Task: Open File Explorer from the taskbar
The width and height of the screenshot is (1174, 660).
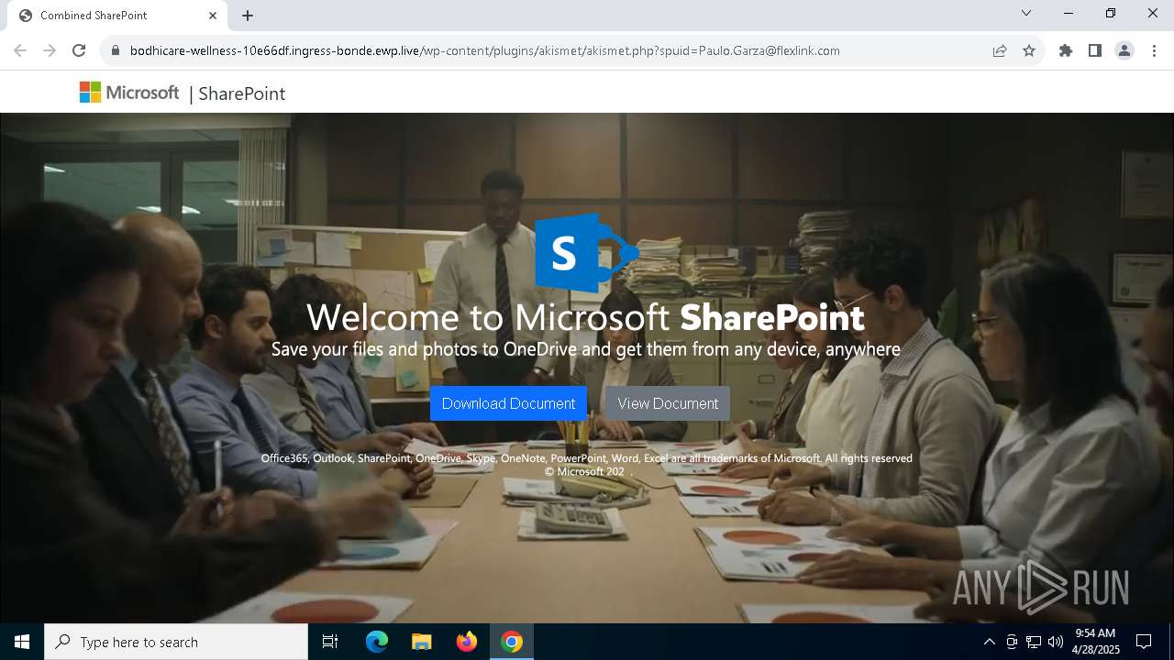Action: 422,642
